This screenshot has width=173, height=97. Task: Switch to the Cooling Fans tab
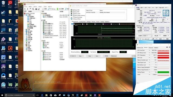pos(82,22)
